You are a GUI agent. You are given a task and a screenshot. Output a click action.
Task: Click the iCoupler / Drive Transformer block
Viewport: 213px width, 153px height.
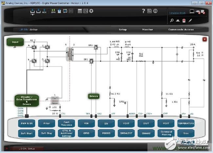tap(27, 101)
